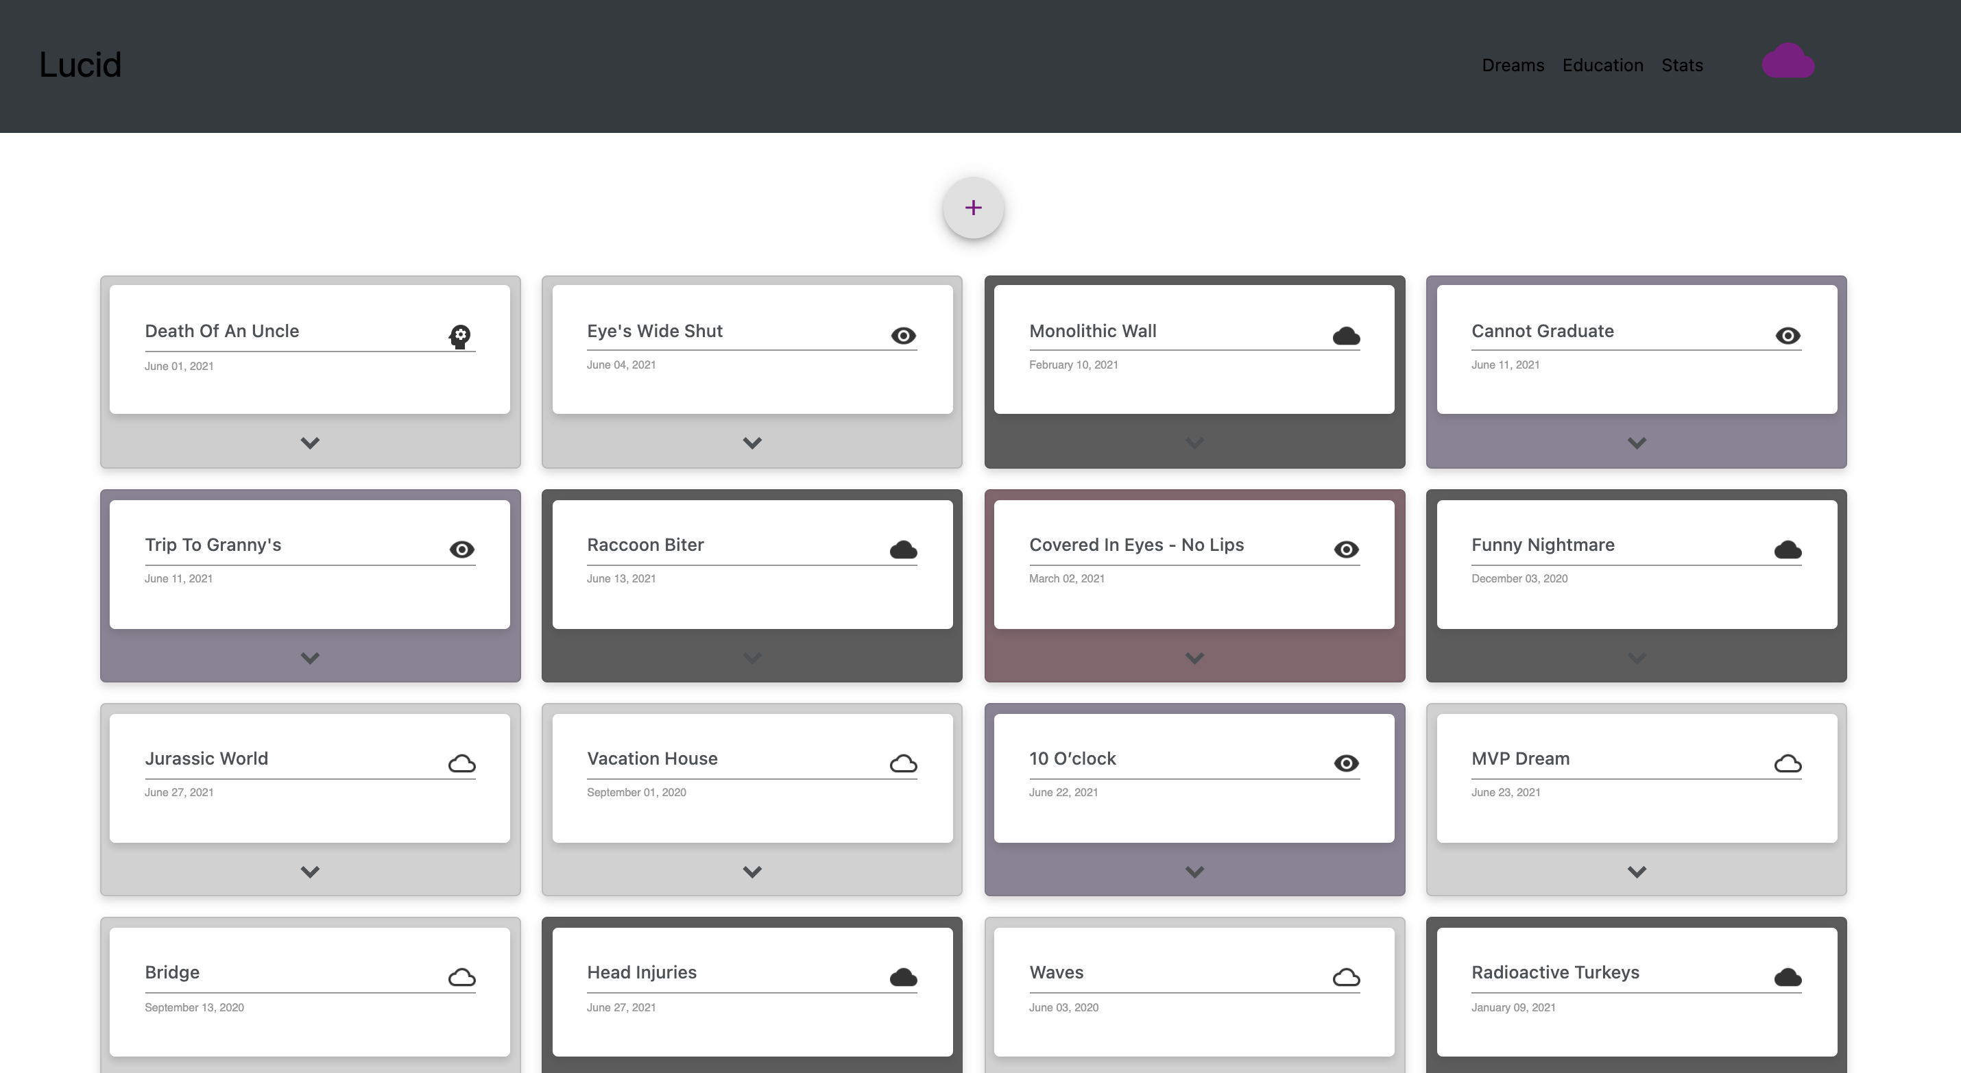
Task: Click the date September 13, 2020
Action: point(194,1007)
